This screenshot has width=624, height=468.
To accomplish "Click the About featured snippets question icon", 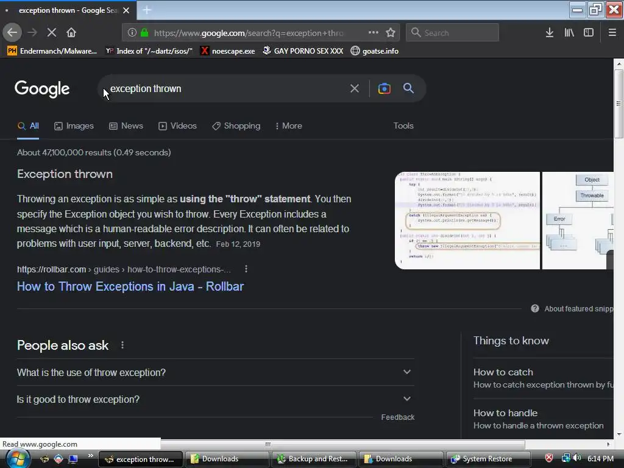I will coord(535,308).
